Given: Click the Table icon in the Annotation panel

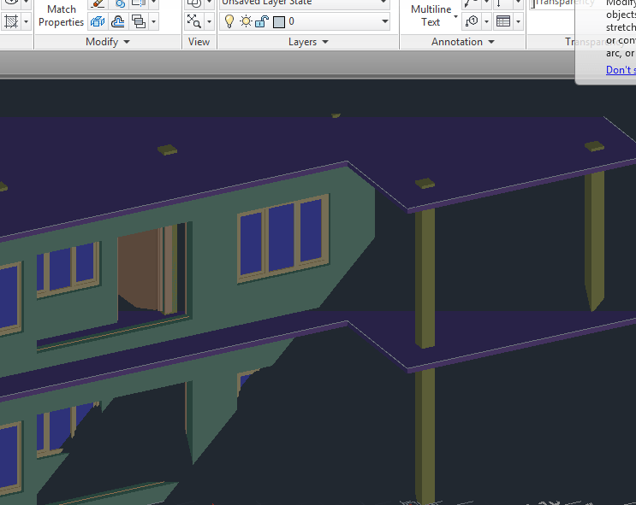Looking at the screenshot, I should (503, 21).
